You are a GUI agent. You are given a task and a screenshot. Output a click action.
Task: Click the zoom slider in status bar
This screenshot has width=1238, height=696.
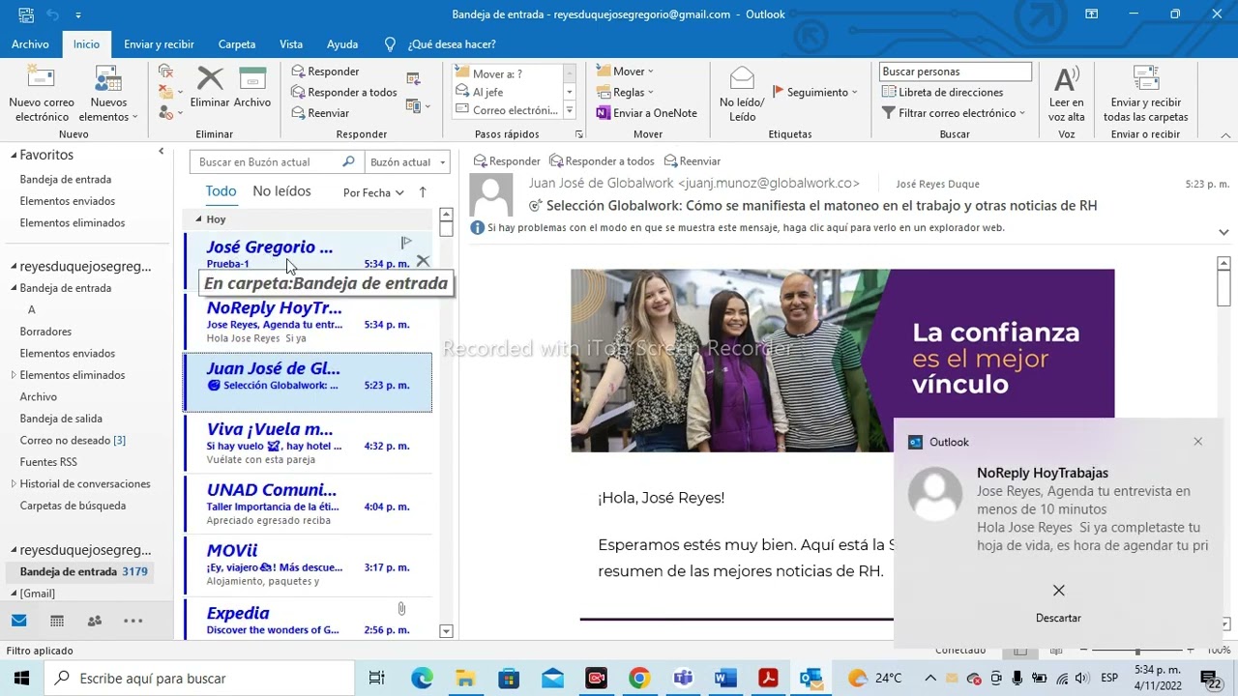(x=1138, y=651)
